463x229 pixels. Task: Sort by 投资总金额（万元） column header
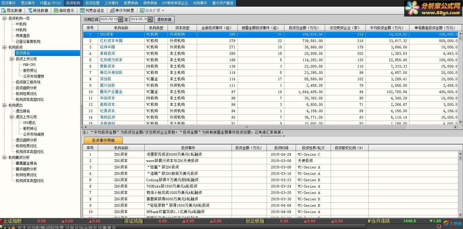click(x=304, y=28)
